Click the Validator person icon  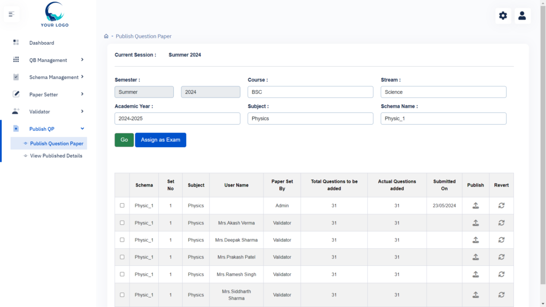click(15, 111)
